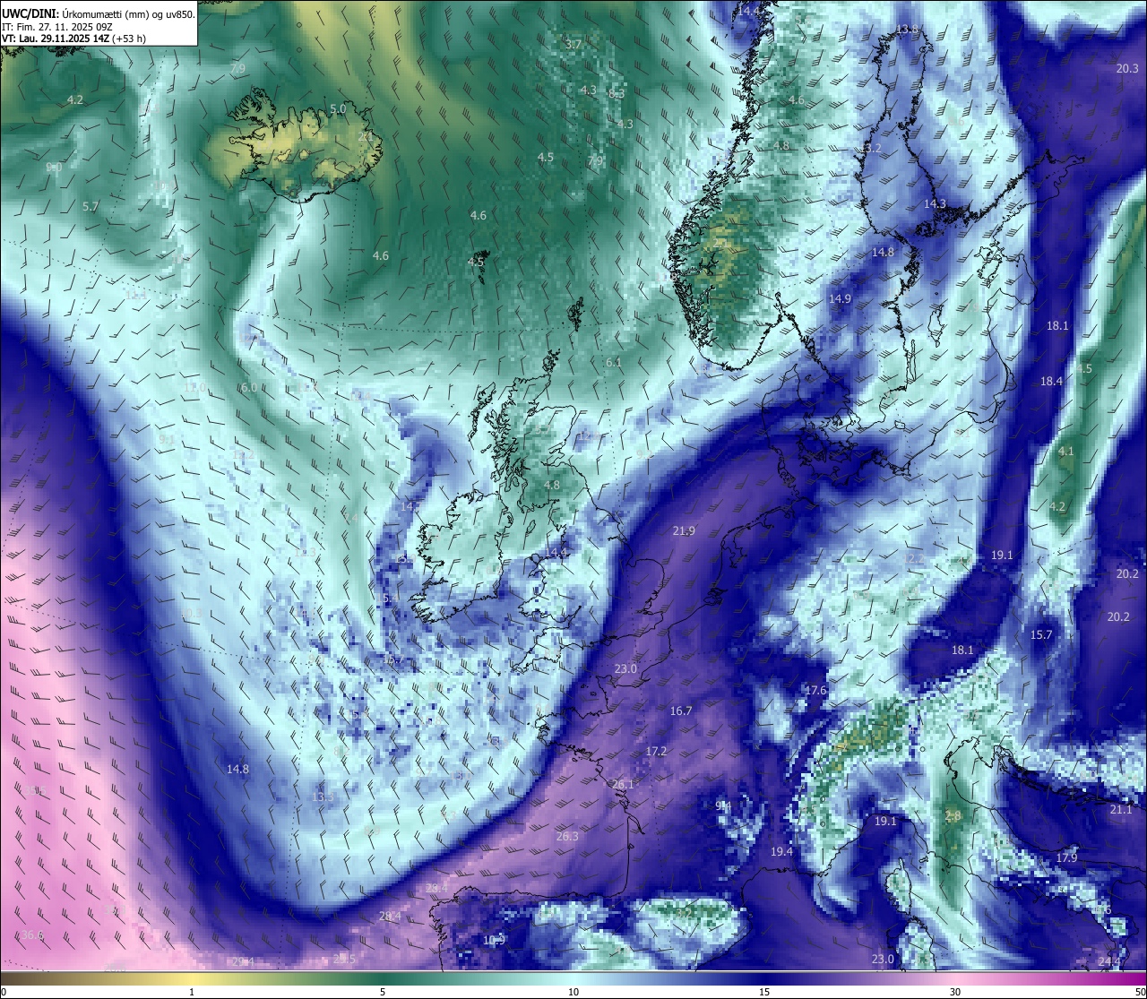The image size is (1147, 999).
Task: Click the 17.6 value label
Action: coord(815,691)
